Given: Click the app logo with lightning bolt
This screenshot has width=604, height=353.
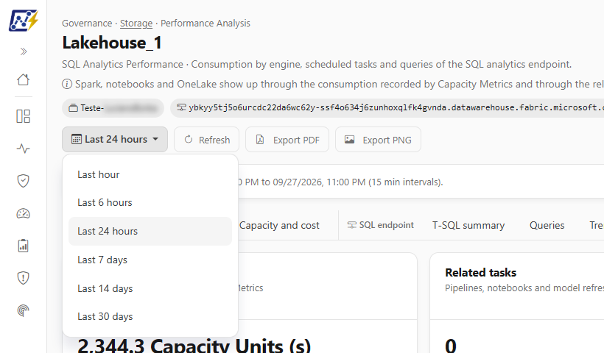Looking at the screenshot, I should click(x=23, y=21).
